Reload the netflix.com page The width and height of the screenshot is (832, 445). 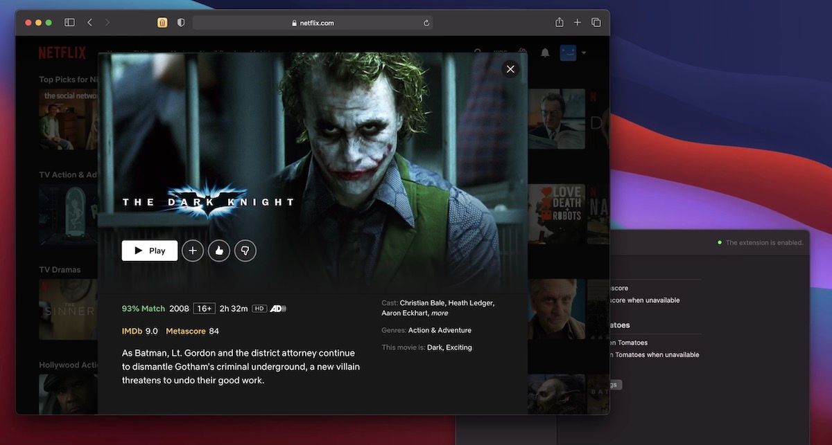click(426, 23)
